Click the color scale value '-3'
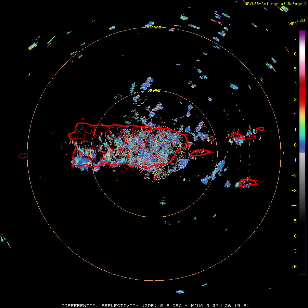The width and height of the screenshot is (308, 308). click(294, 191)
